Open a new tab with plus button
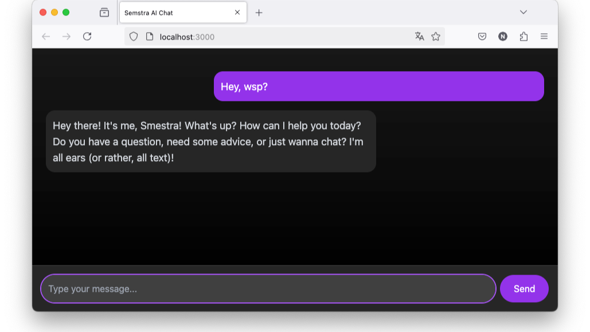This screenshot has width=590, height=332. pyautogui.click(x=259, y=13)
